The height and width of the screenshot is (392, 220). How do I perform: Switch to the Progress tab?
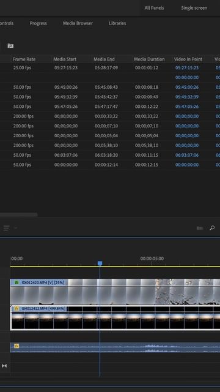38,23
